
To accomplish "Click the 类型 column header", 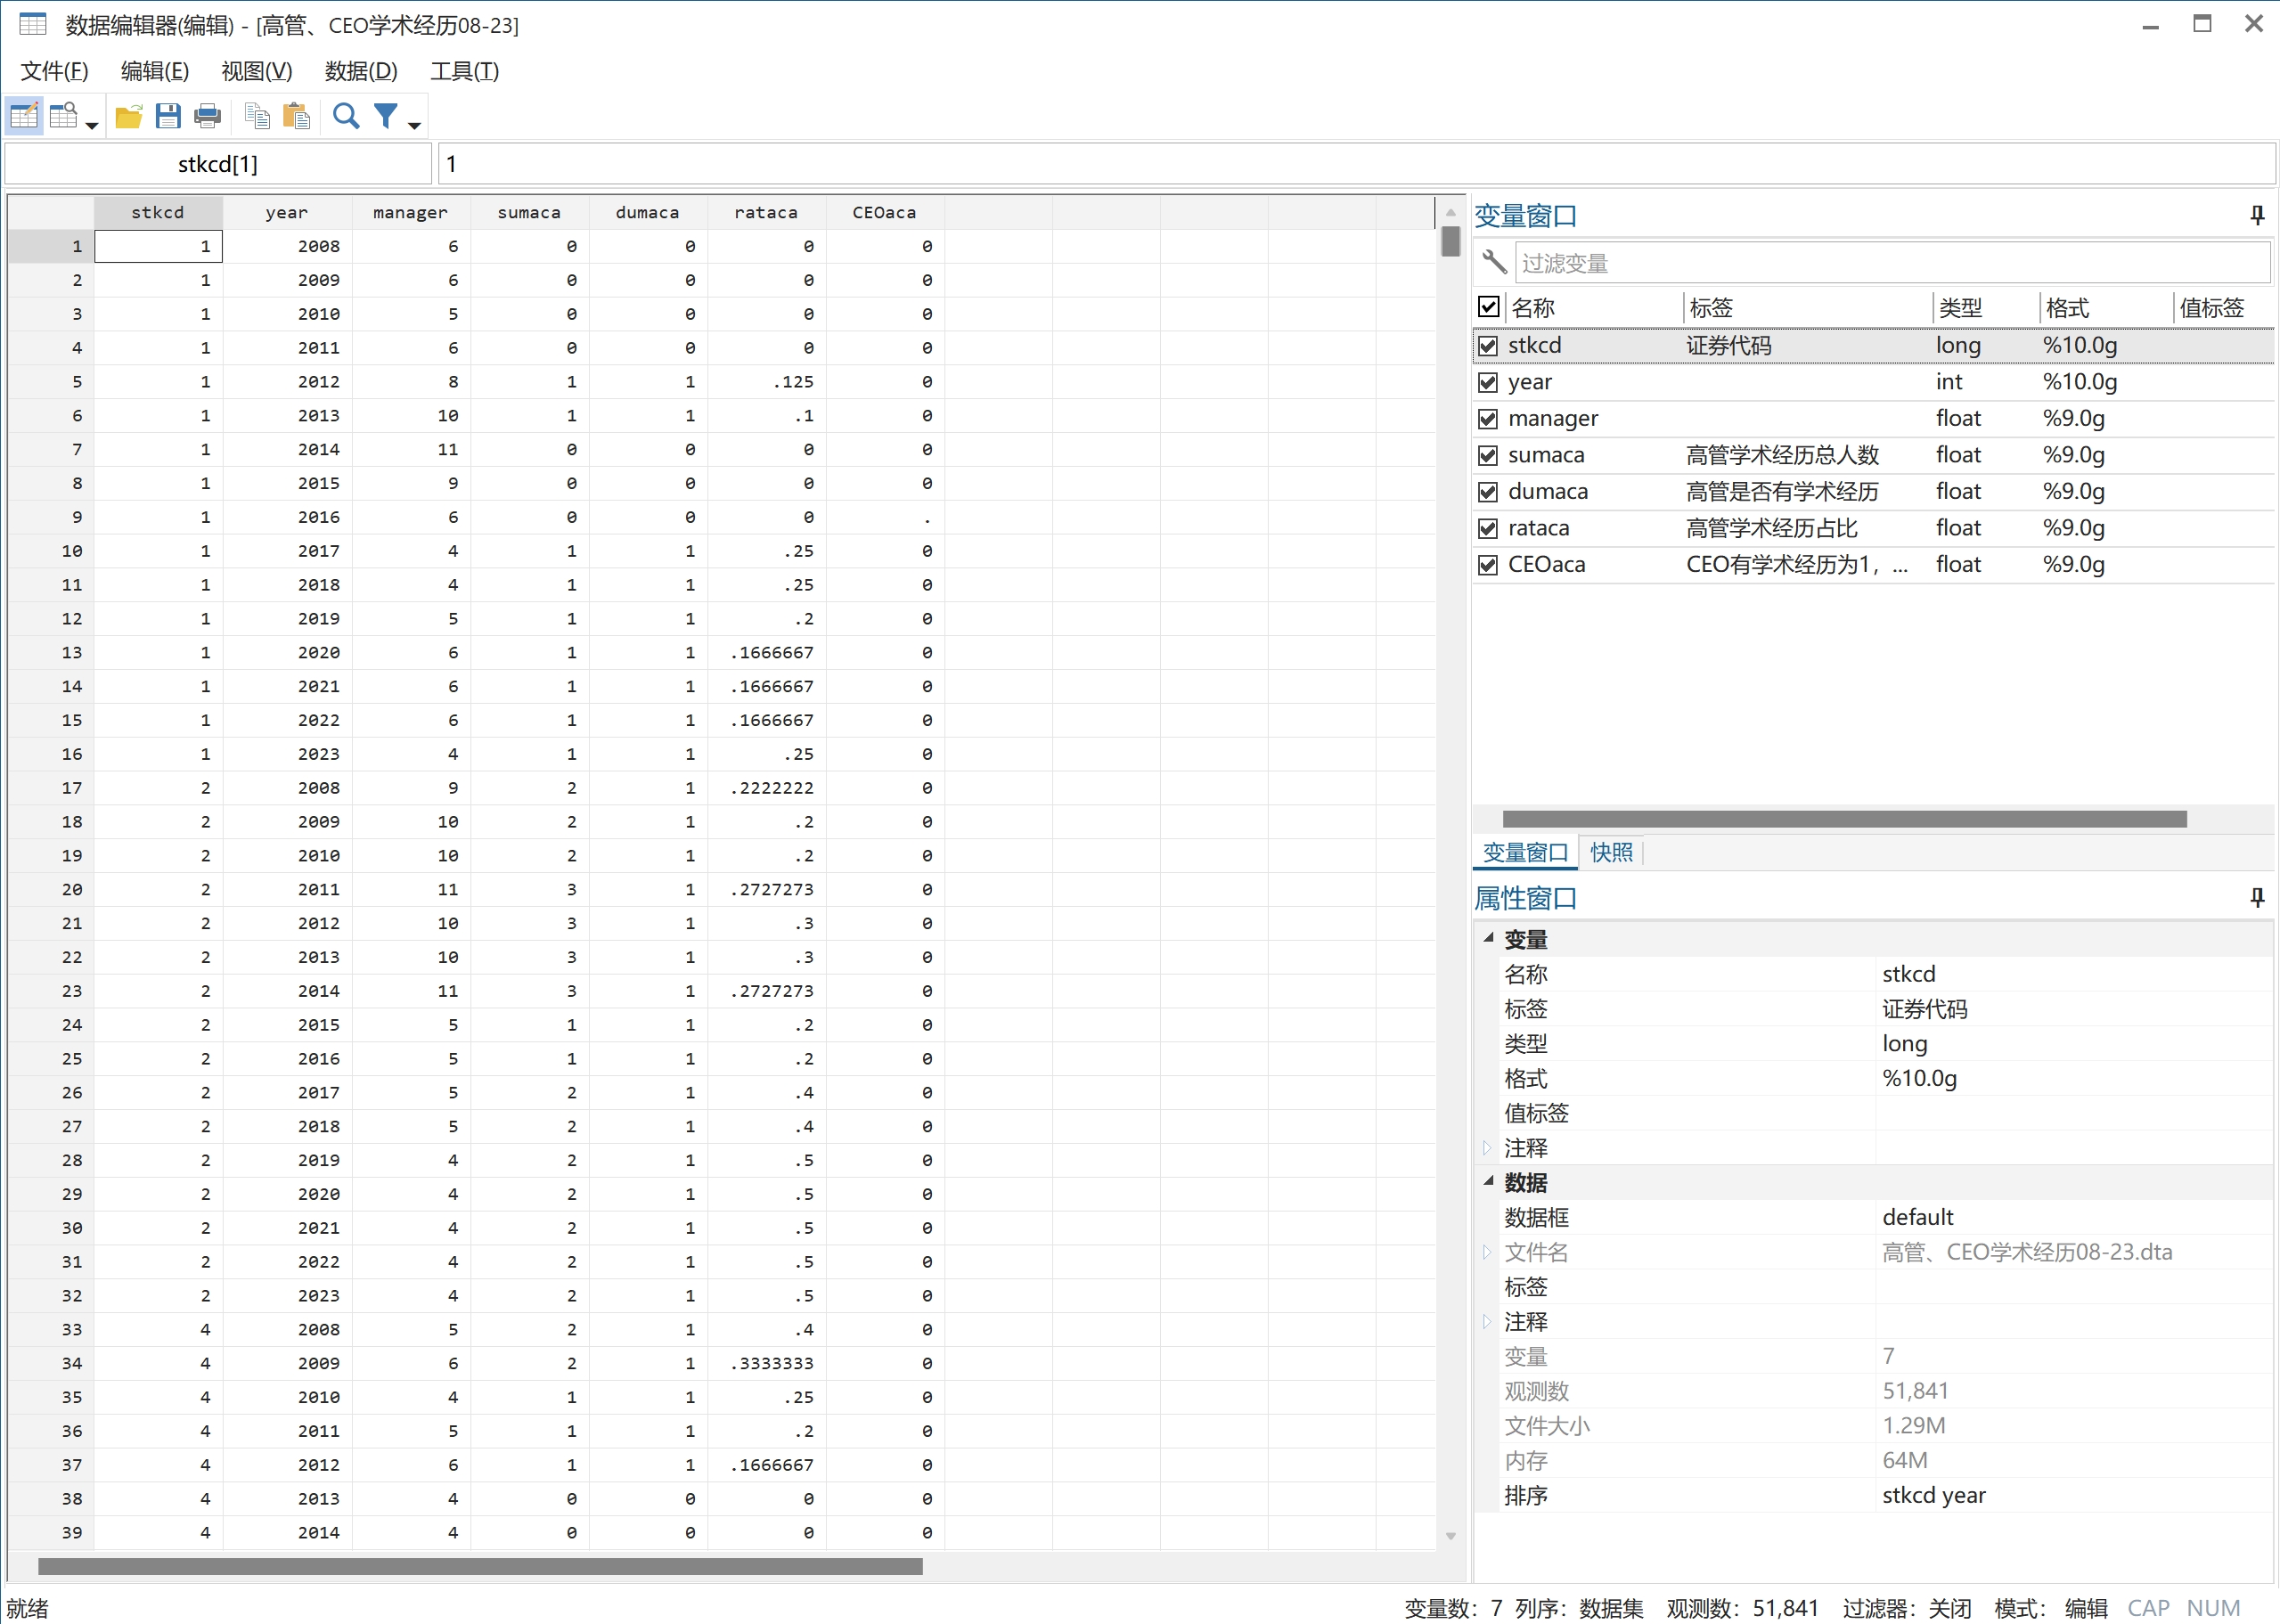I will [x=1960, y=308].
